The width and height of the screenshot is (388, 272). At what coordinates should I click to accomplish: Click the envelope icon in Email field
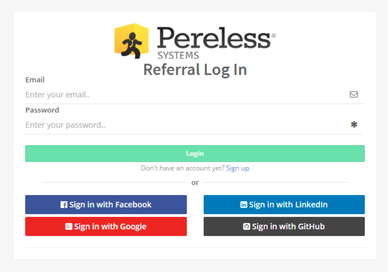pos(354,95)
